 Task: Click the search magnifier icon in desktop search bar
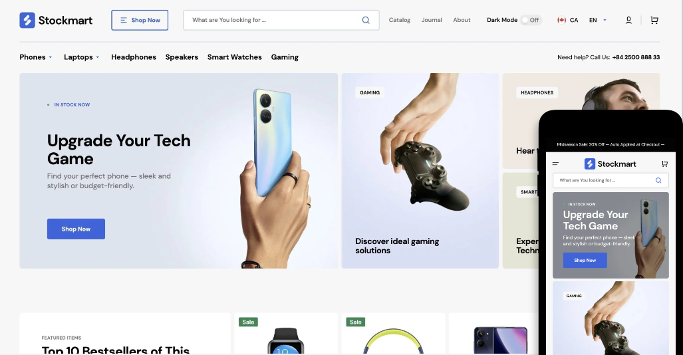click(366, 20)
